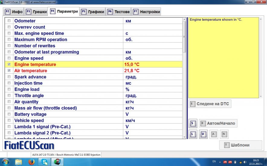Uncheck the Engine temperature checkbox
The image size is (267, 166).
pyautogui.click(x=9, y=64)
